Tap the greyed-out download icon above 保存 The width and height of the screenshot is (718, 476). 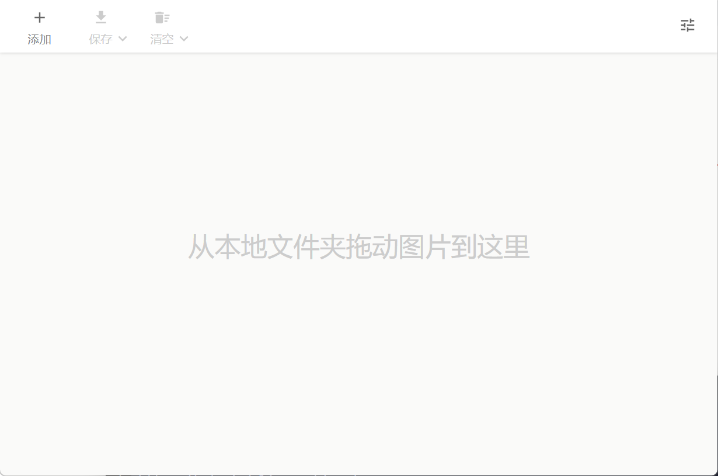coord(101,18)
